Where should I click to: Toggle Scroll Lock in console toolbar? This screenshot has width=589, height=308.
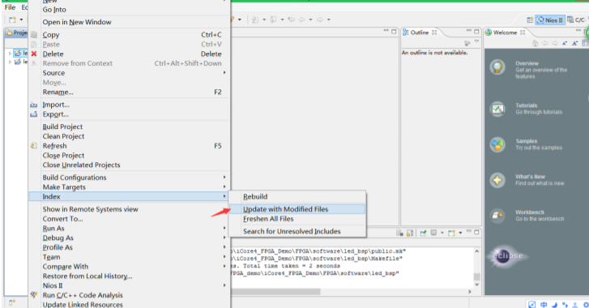(x=410, y=233)
